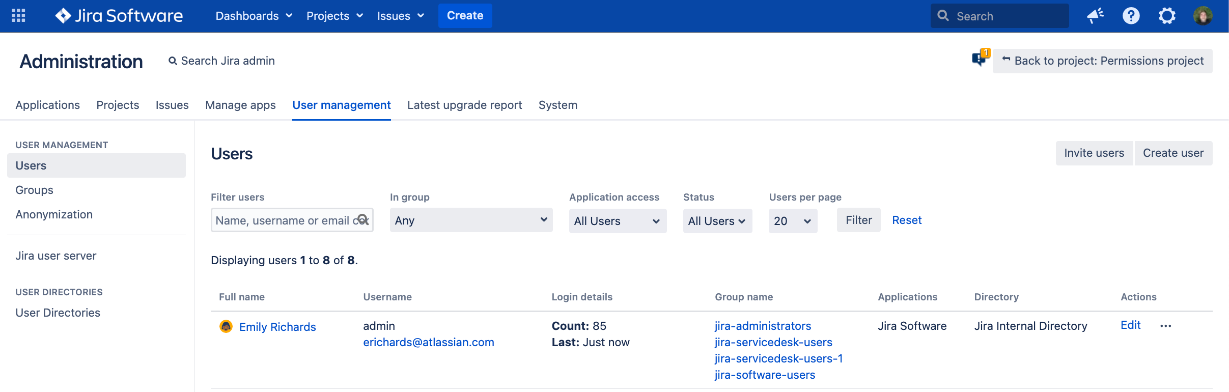This screenshot has width=1229, height=392.
Task: Switch to the Manage apps tab
Action: [240, 105]
